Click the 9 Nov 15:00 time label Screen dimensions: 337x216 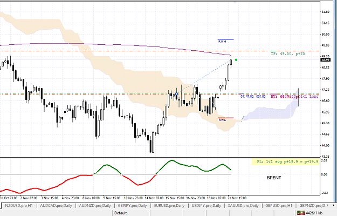click(x=112, y=198)
